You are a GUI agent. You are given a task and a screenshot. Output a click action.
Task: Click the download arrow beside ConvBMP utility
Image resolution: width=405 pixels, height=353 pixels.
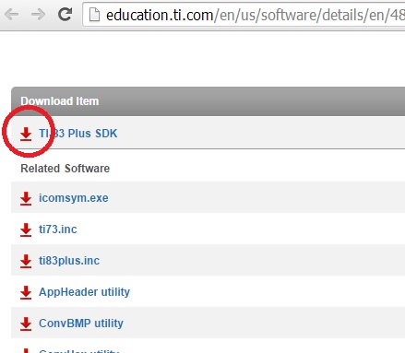26,324
